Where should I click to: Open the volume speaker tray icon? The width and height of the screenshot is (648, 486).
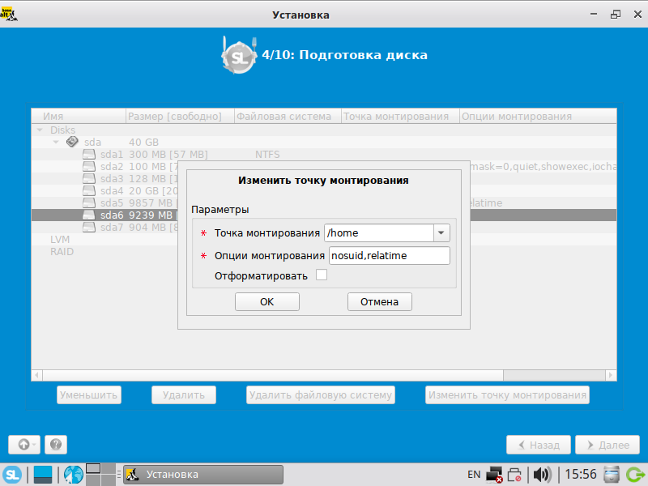tap(542, 475)
